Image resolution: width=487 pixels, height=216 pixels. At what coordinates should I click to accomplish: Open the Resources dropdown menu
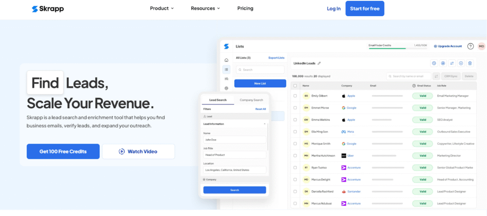coord(205,9)
